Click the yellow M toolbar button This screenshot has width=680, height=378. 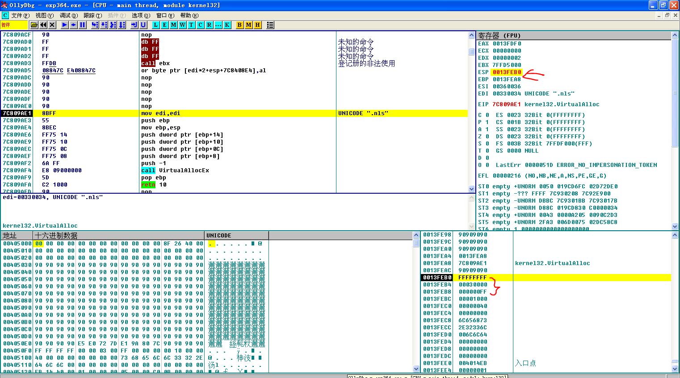click(x=249, y=25)
